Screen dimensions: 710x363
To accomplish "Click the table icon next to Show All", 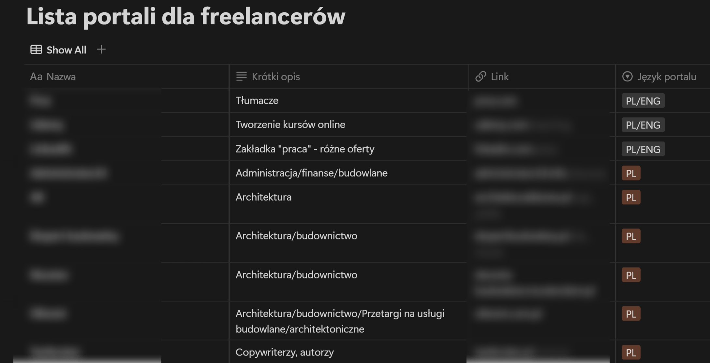I will (x=36, y=49).
